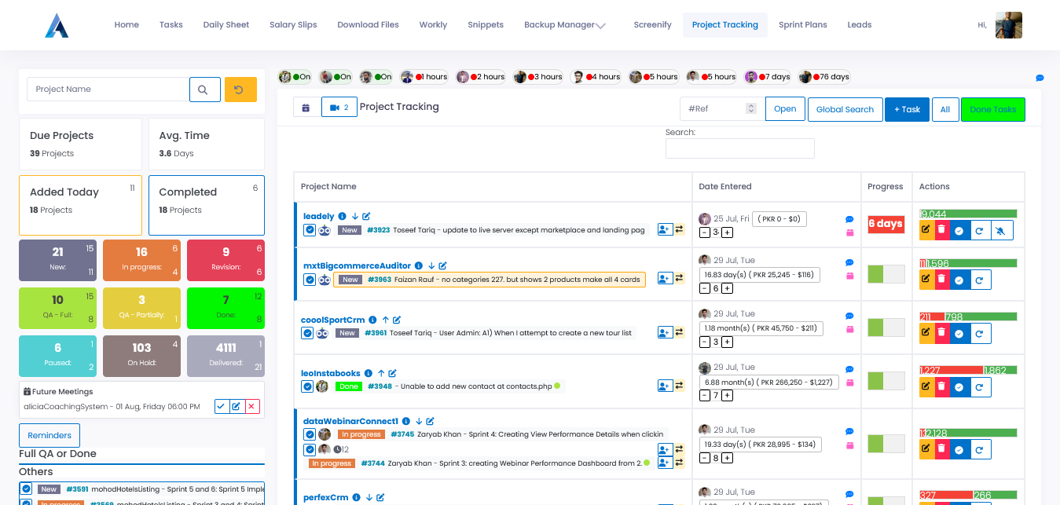Click the company logo in the header

pyautogui.click(x=57, y=25)
